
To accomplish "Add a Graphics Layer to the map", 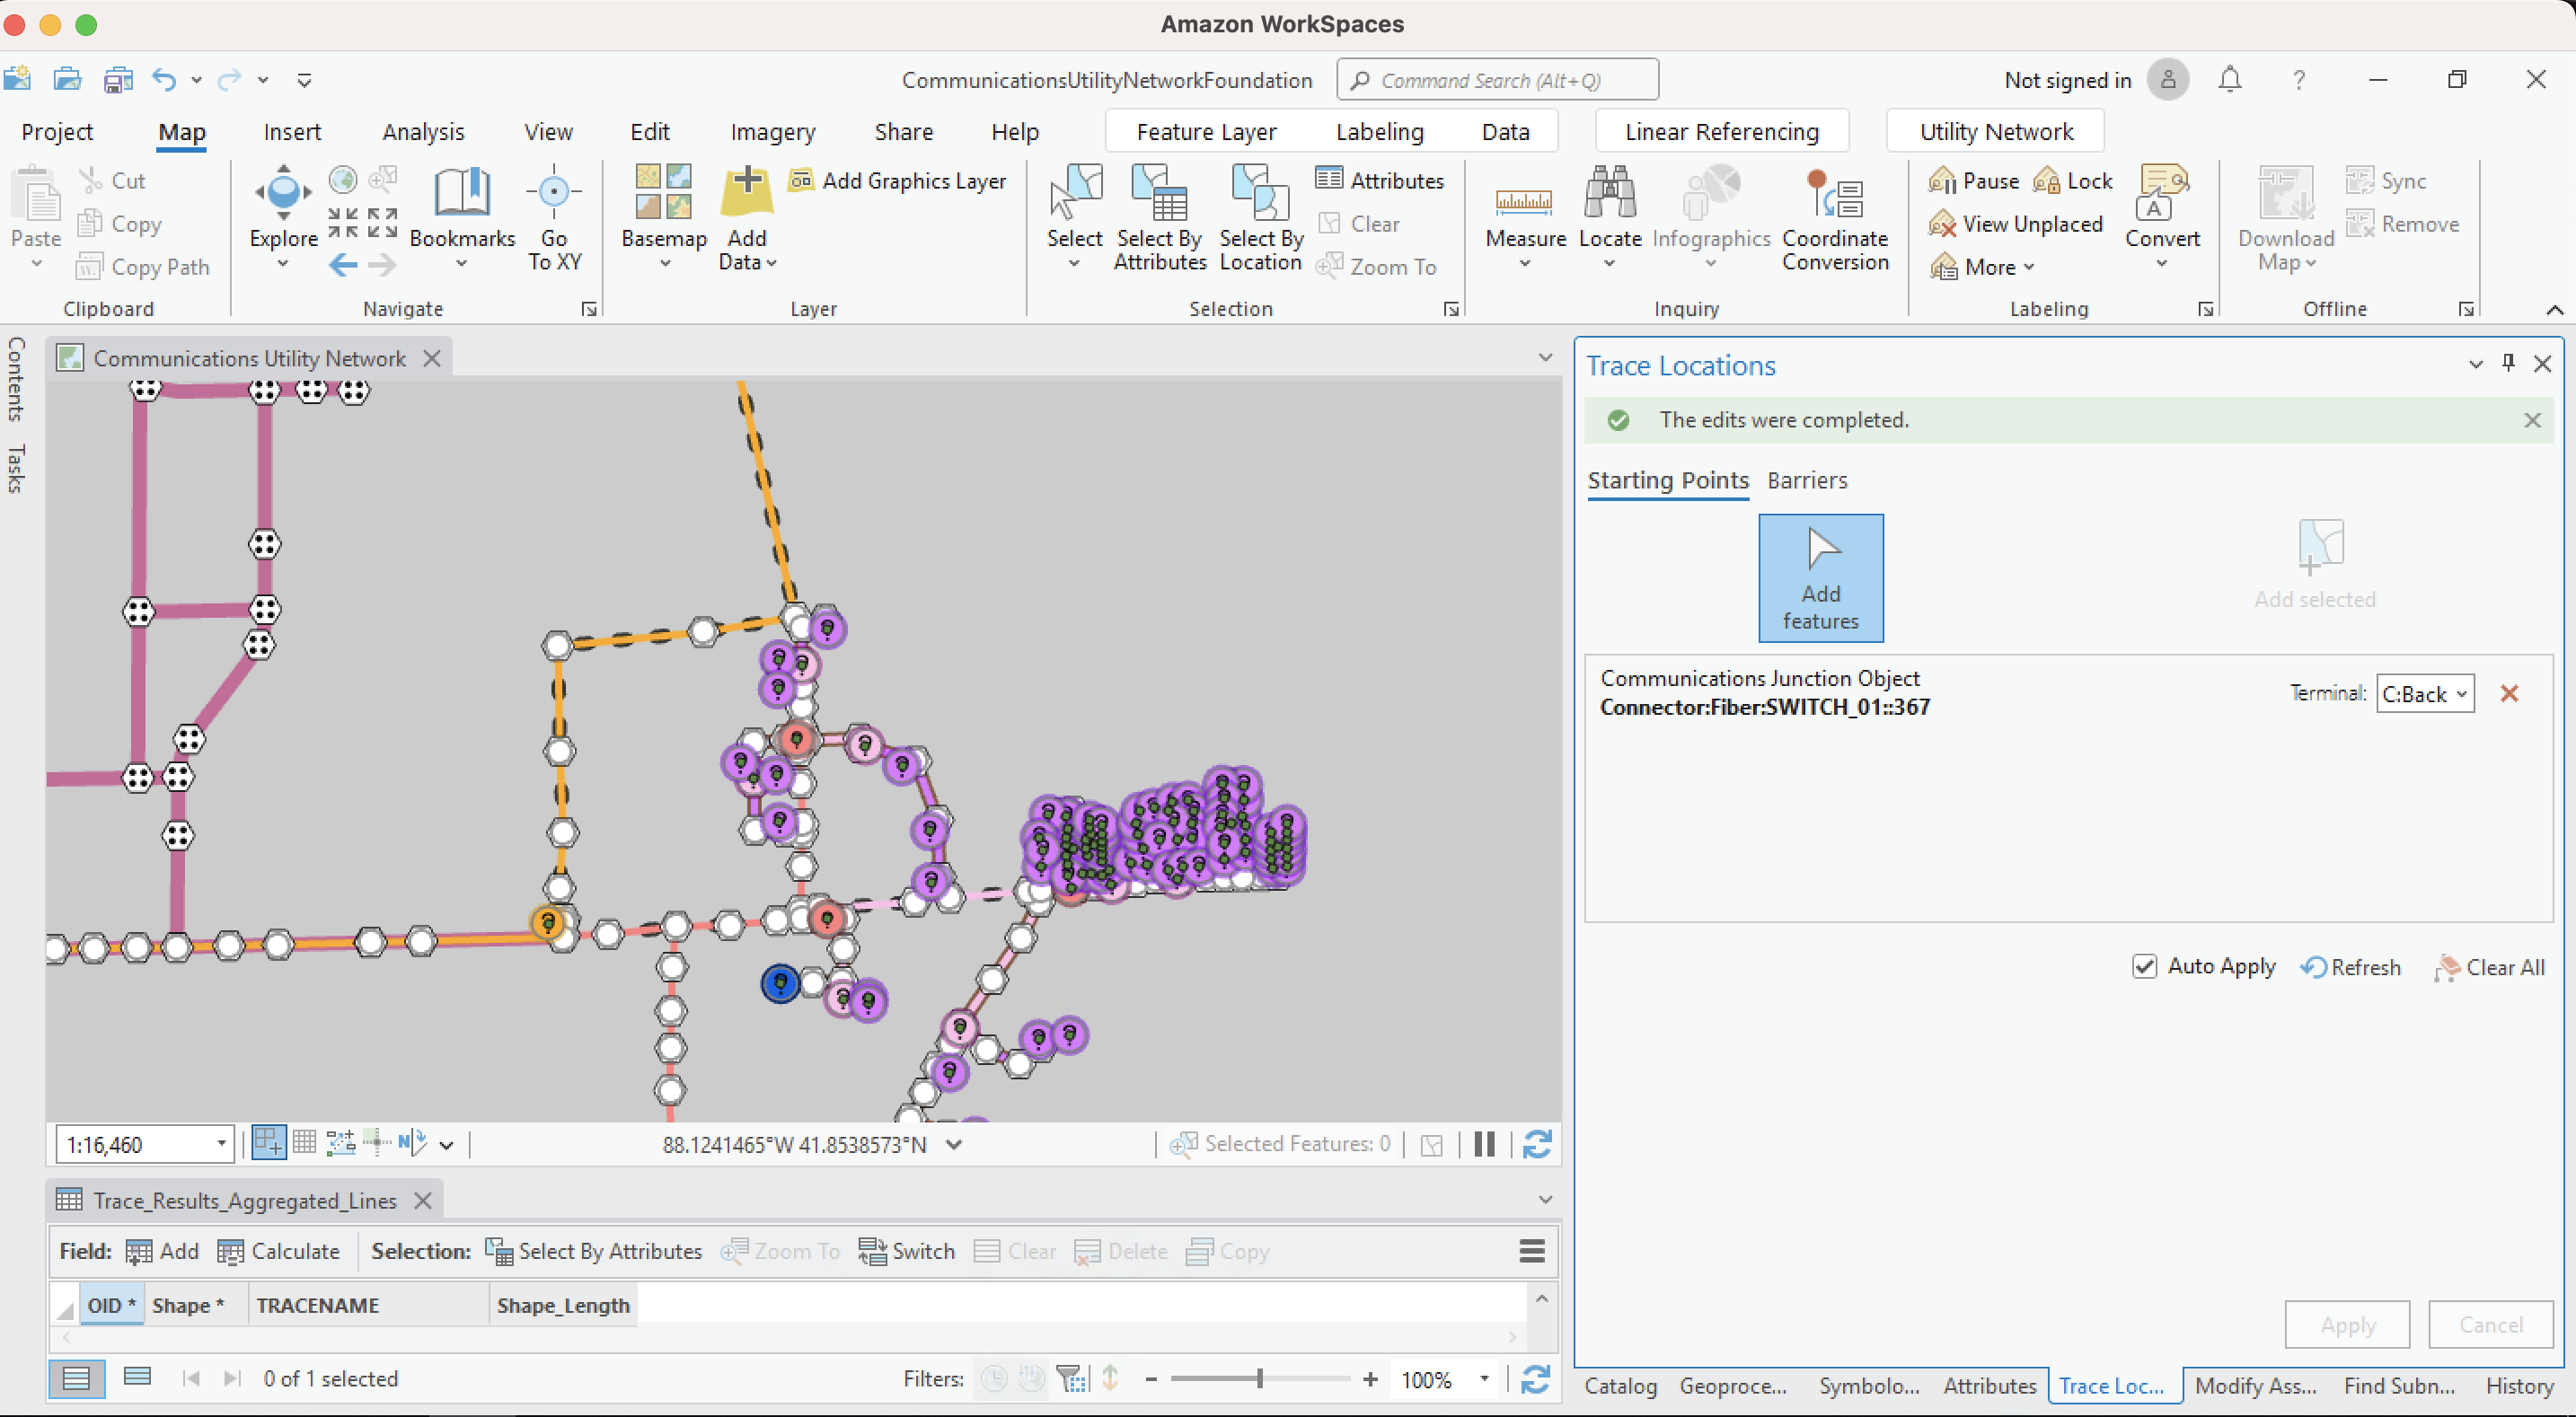I will (898, 181).
